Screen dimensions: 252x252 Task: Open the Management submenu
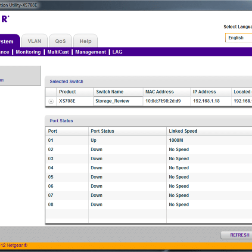90,52
